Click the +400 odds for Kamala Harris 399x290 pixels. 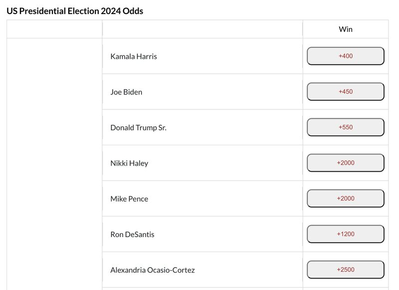coord(345,56)
